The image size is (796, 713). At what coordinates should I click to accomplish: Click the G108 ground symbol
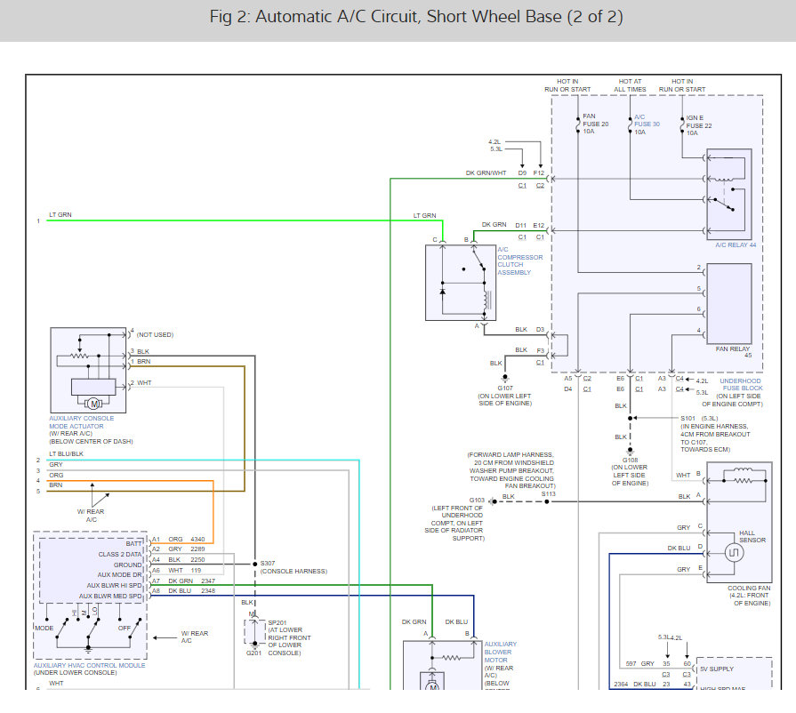(630, 451)
